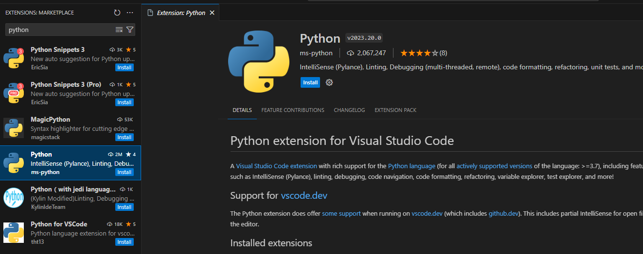
Task: Click the 53K download count for MagicPython
Action: [125, 119]
